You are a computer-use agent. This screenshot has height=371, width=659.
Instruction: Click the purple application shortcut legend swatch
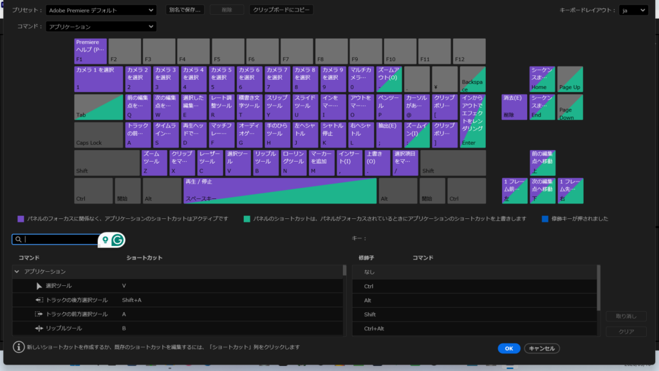[x=21, y=219]
